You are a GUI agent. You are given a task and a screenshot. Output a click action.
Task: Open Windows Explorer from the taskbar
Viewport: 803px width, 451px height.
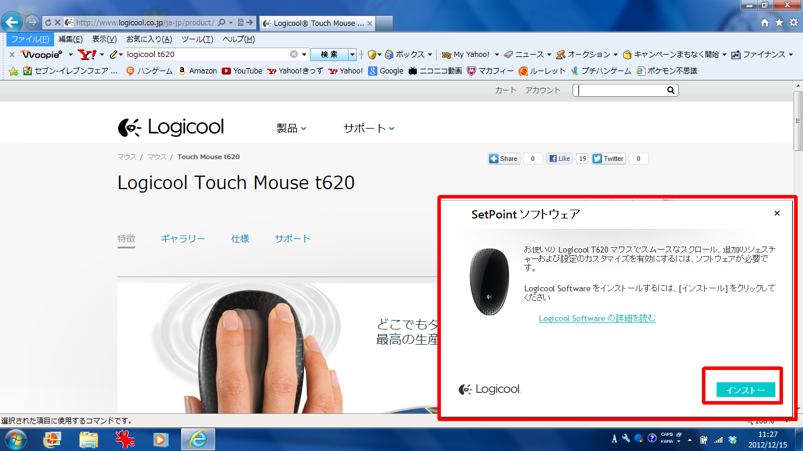(89, 439)
